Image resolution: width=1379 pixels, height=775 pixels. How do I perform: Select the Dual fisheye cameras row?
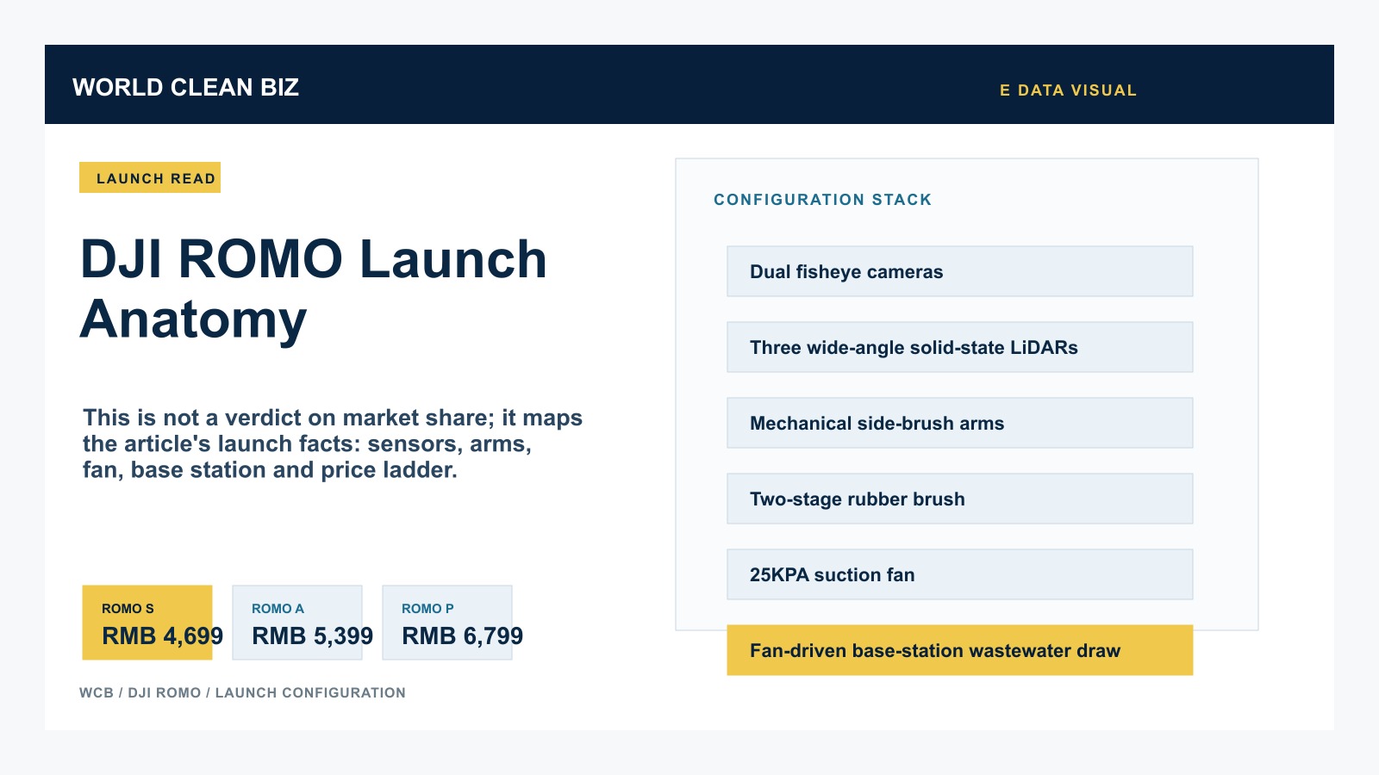coord(960,271)
